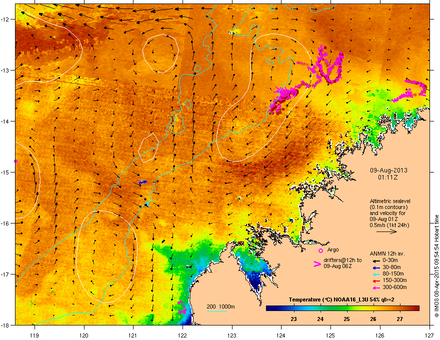
Task: Click the 'ANMN 12h av.' legend heading
Action: point(387,254)
